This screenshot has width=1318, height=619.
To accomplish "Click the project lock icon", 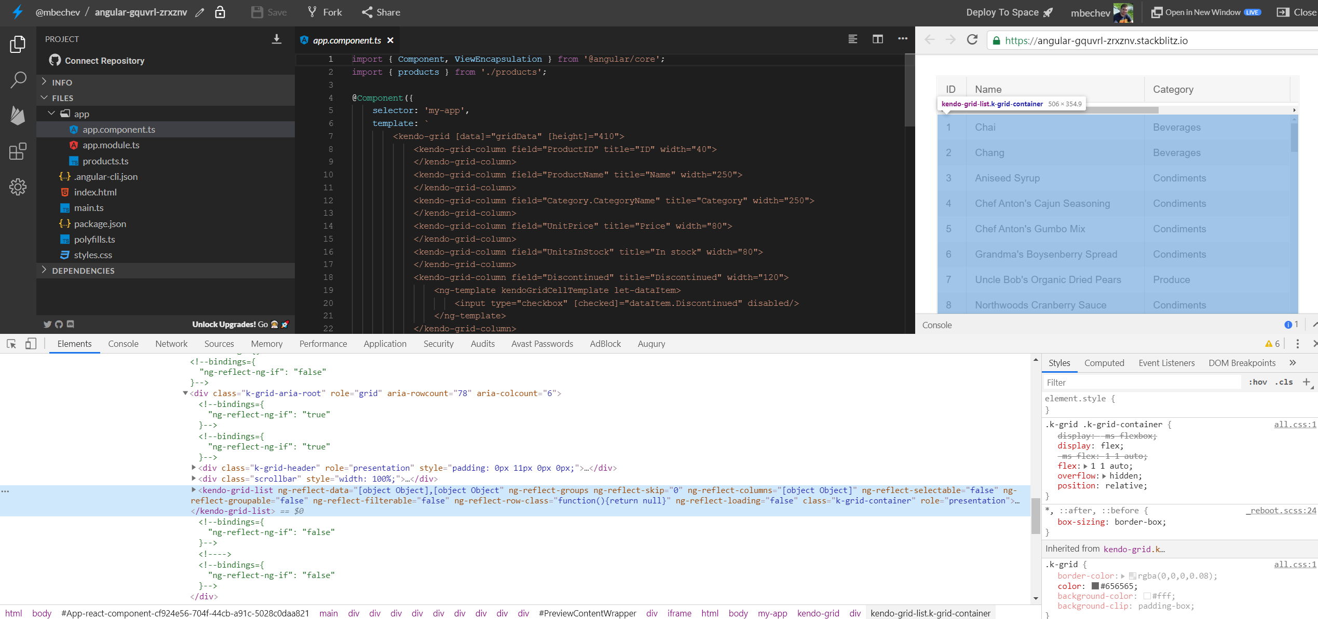I will pos(220,12).
